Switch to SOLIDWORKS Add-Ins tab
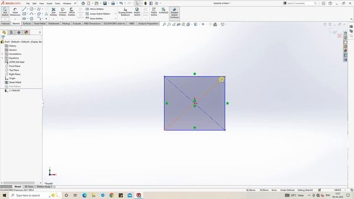The height and width of the screenshot is (199, 354). click(x=114, y=23)
